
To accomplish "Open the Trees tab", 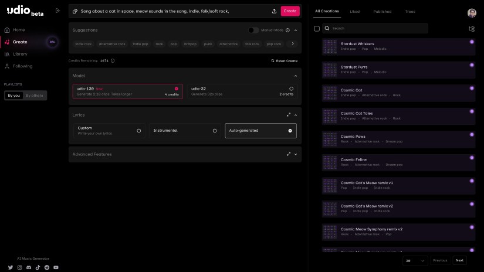I will pyautogui.click(x=410, y=11).
